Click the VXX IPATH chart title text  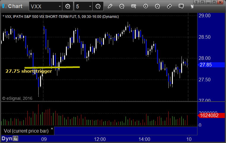pos(61,17)
